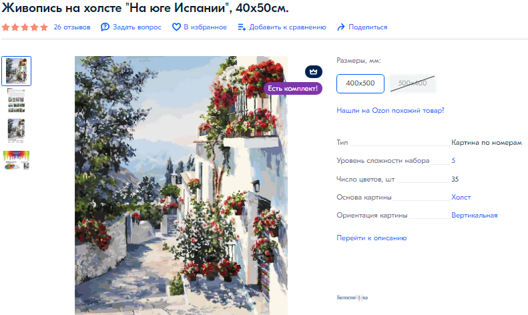This screenshot has width=528, height=315.
Task: Click the Ориентация картины label
Action: pyautogui.click(x=372, y=216)
